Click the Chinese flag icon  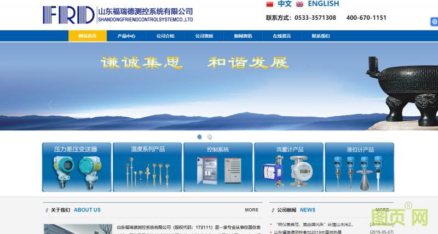(269, 4)
